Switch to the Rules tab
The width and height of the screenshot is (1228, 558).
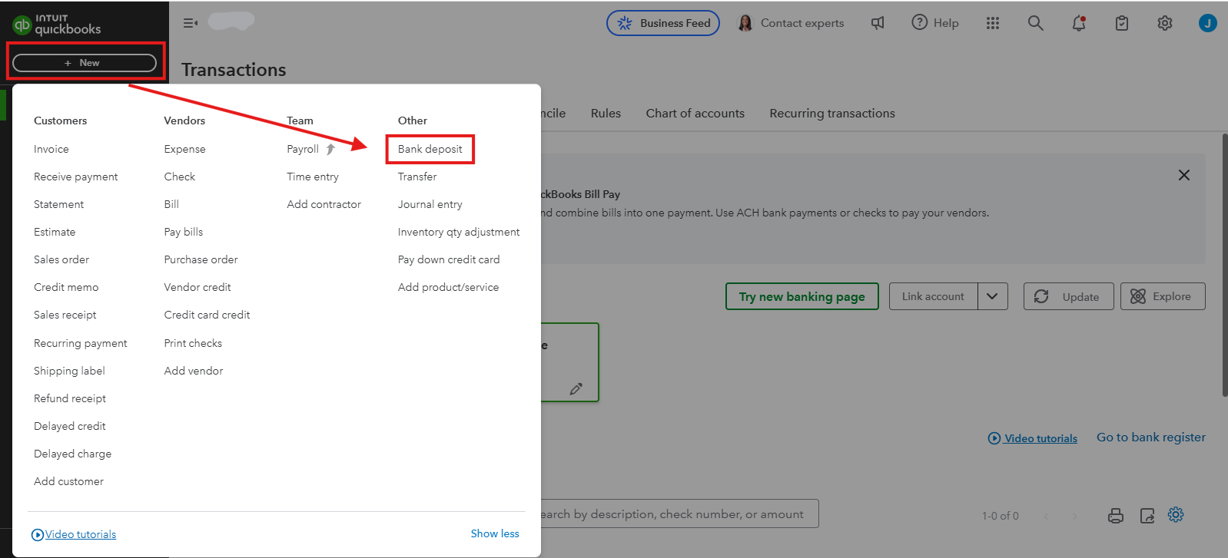(x=606, y=114)
